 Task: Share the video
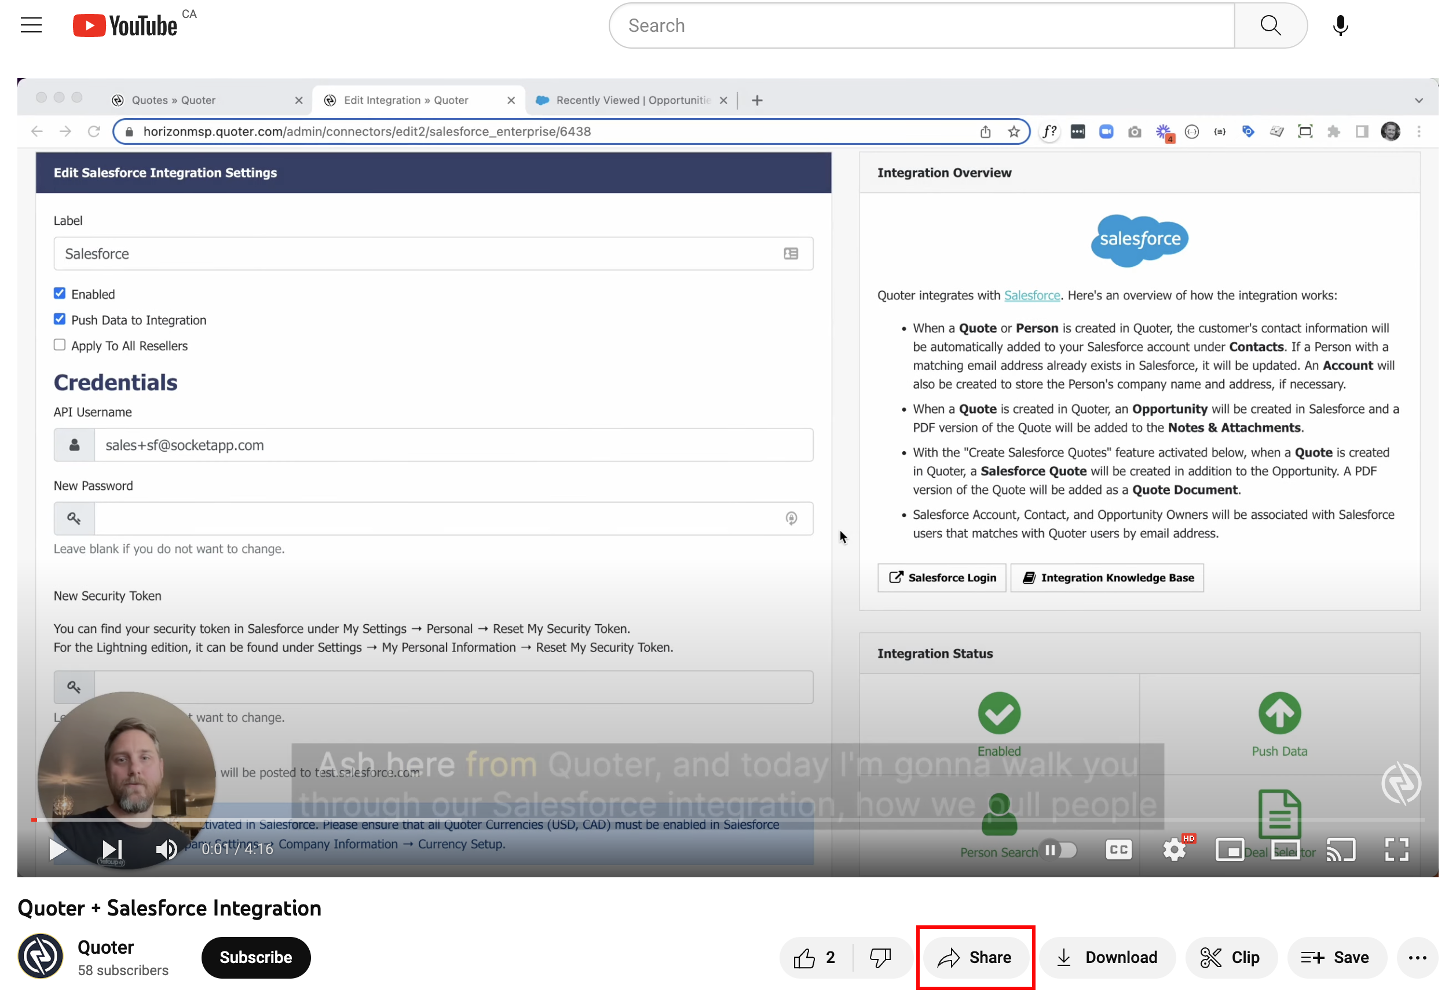click(x=975, y=957)
